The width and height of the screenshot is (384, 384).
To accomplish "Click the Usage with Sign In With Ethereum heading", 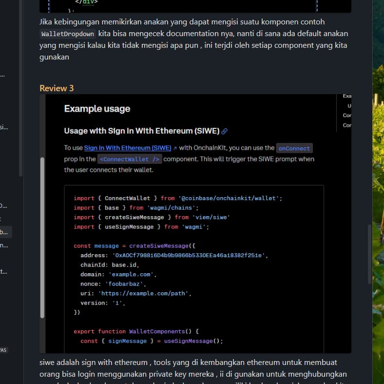I will [x=142, y=131].
